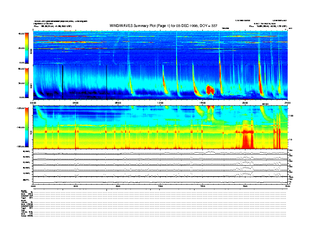Click the -155.00 value on the TNR scale
The image size is (310, 239).
(21, 146)
